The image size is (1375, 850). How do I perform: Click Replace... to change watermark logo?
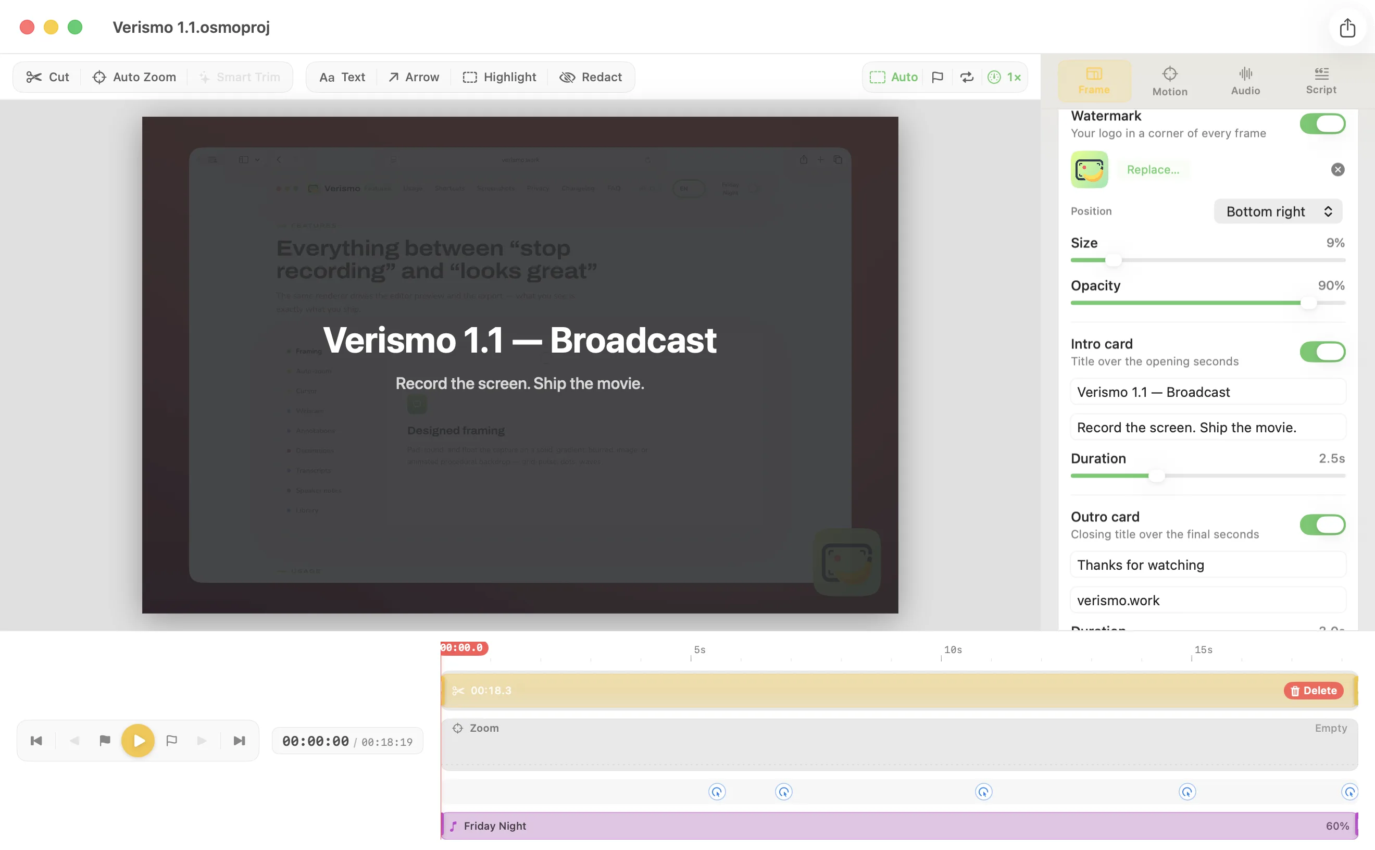[x=1153, y=169]
